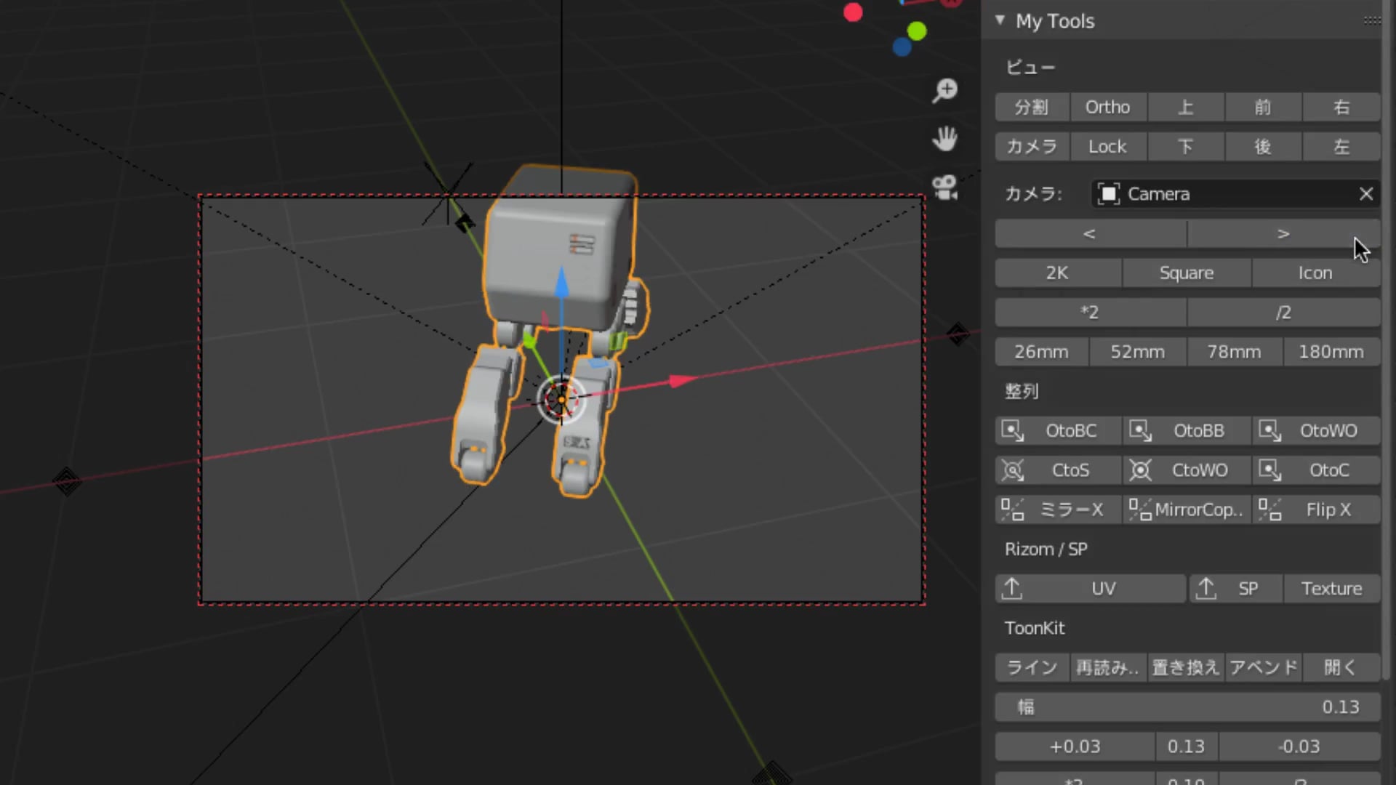Click the OtoC align button
Image resolution: width=1396 pixels, height=785 pixels.
(1316, 470)
